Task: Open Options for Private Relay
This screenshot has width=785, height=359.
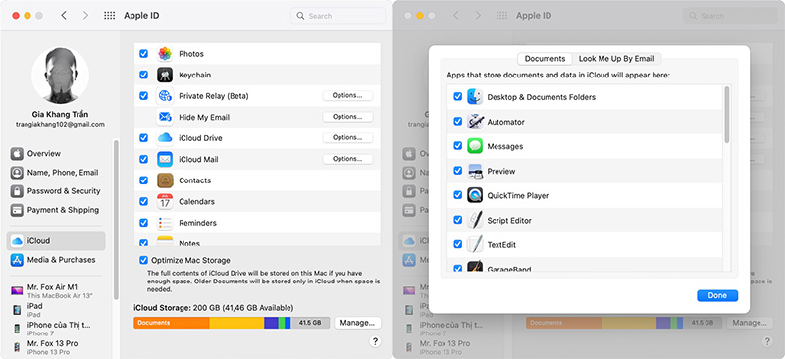Action: click(347, 95)
